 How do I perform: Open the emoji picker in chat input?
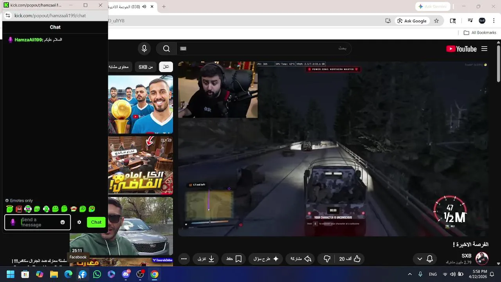pos(63,222)
